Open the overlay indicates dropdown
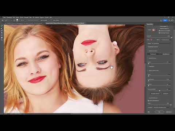The image size is (175, 131). click(167, 40)
